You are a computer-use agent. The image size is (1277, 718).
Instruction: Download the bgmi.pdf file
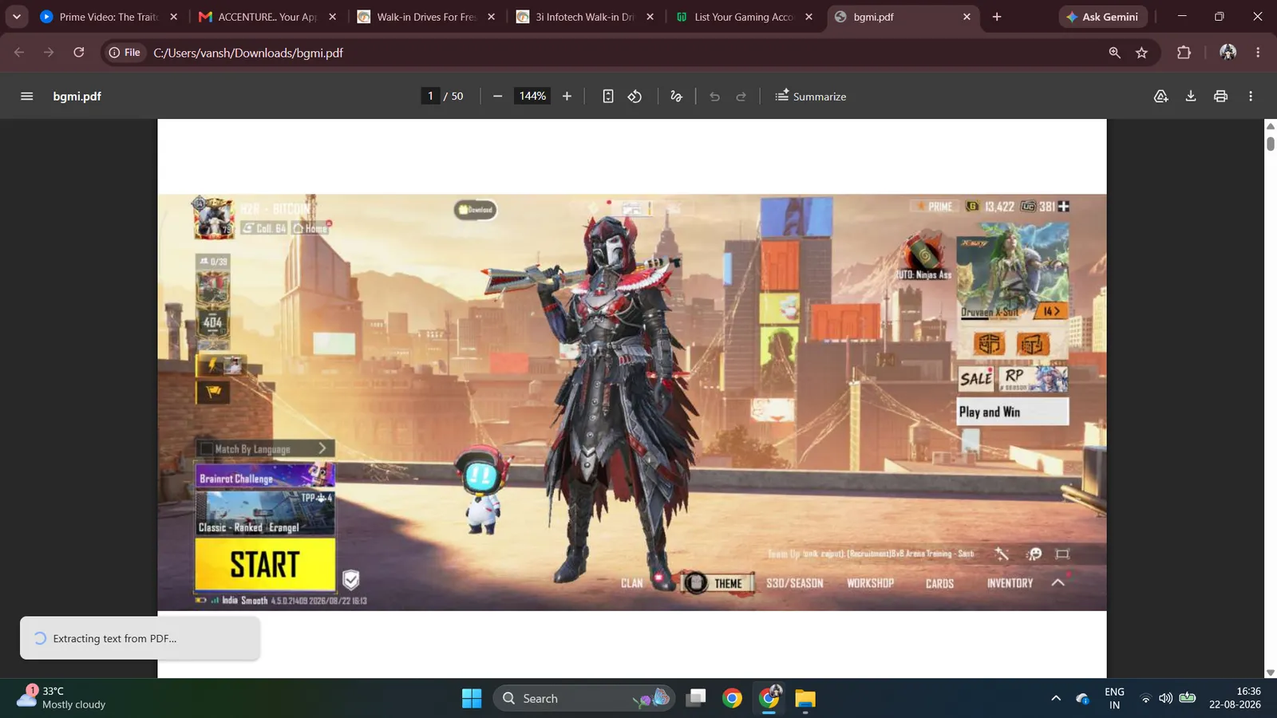click(1191, 96)
